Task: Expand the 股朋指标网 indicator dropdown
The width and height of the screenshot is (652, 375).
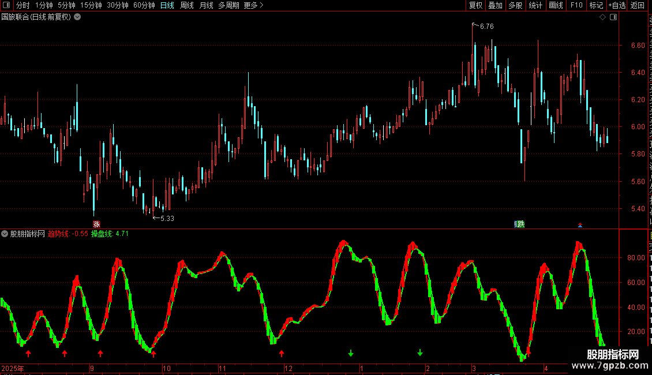Action: coord(5,234)
